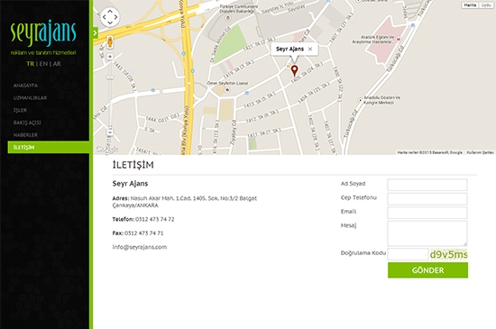Open the UZMANLIKLAR menu item
The width and height of the screenshot is (496, 329).
[x=30, y=98]
